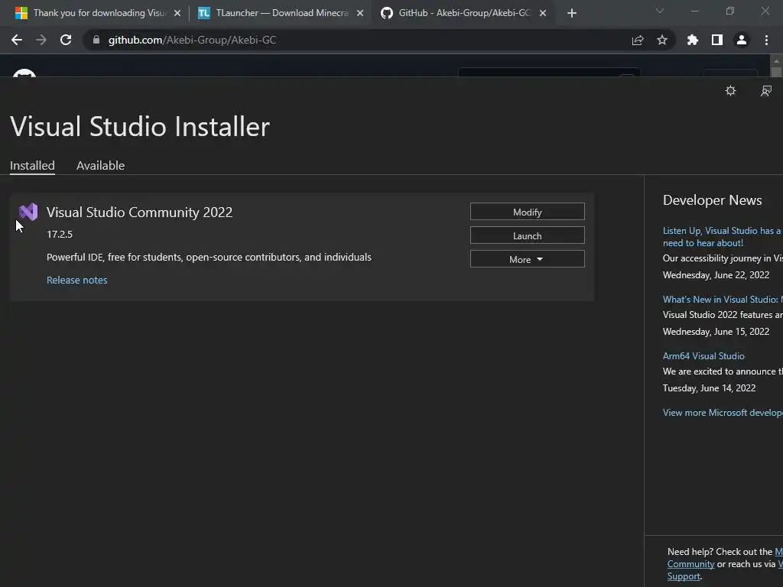Click the Wednesday, June 22, 2022 date
783x587 pixels.
[716, 275]
